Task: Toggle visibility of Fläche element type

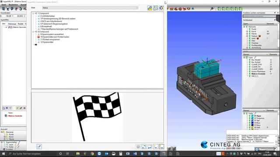Action: coord(250,34)
